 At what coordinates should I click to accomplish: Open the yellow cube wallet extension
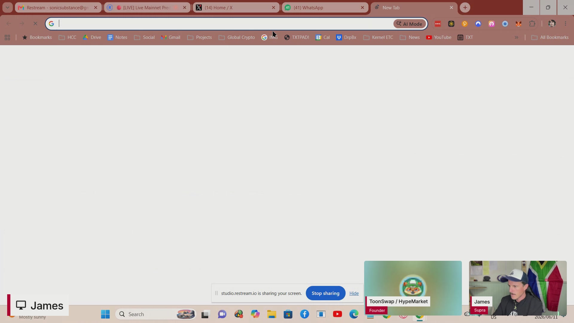[451, 24]
